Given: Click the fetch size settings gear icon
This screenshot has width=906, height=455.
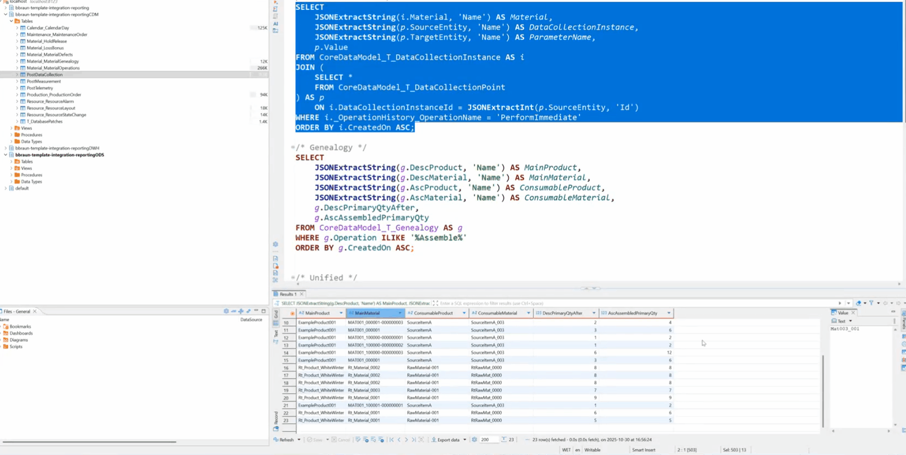Looking at the screenshot, I should click(474, 440).
